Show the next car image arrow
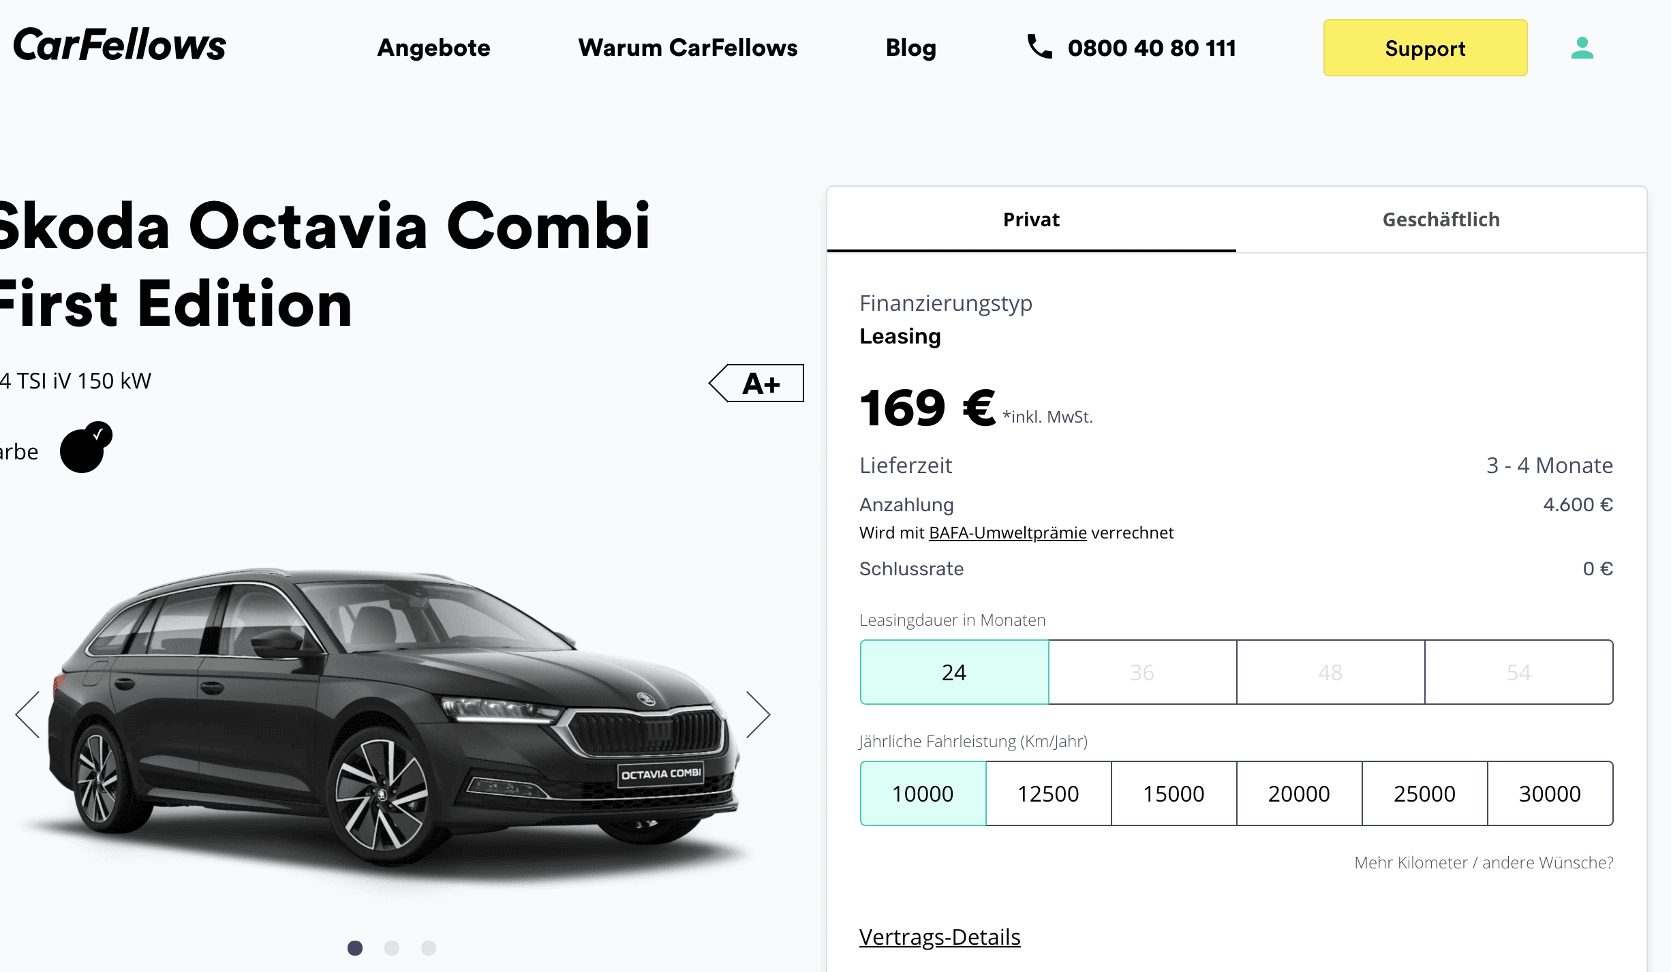The image size is (1671, 972). point(758,714)
